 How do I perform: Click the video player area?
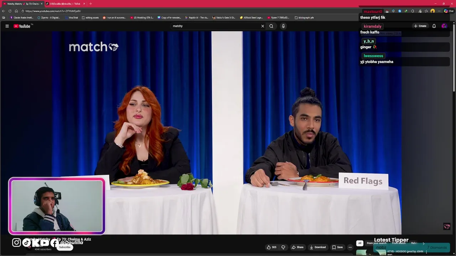[x=227, y=133]
